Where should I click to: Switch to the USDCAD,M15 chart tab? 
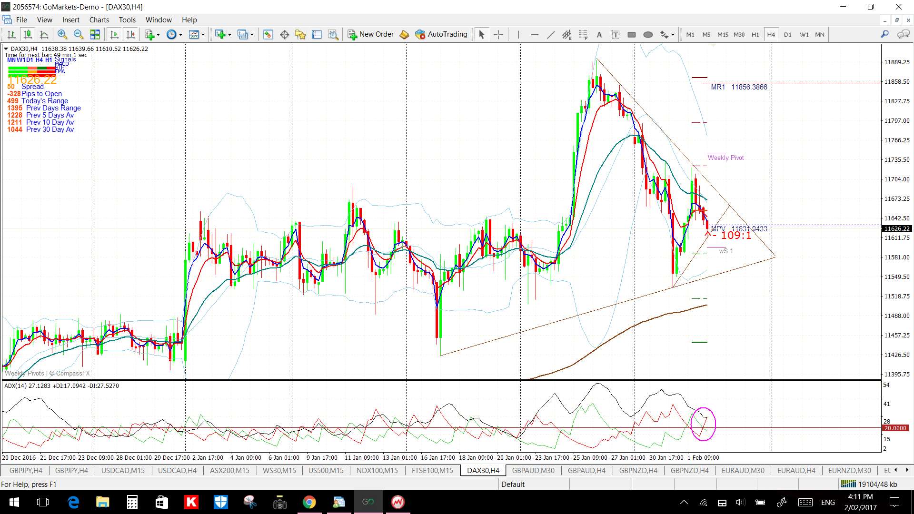click(123, 470)
